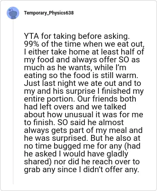Click the text "he was surprised"

[56, 138]
